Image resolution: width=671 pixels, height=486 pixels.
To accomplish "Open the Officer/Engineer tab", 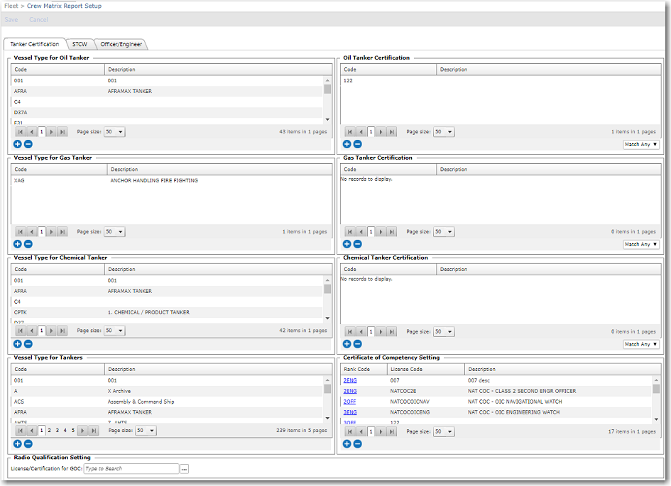I will [x=121, y=44].
